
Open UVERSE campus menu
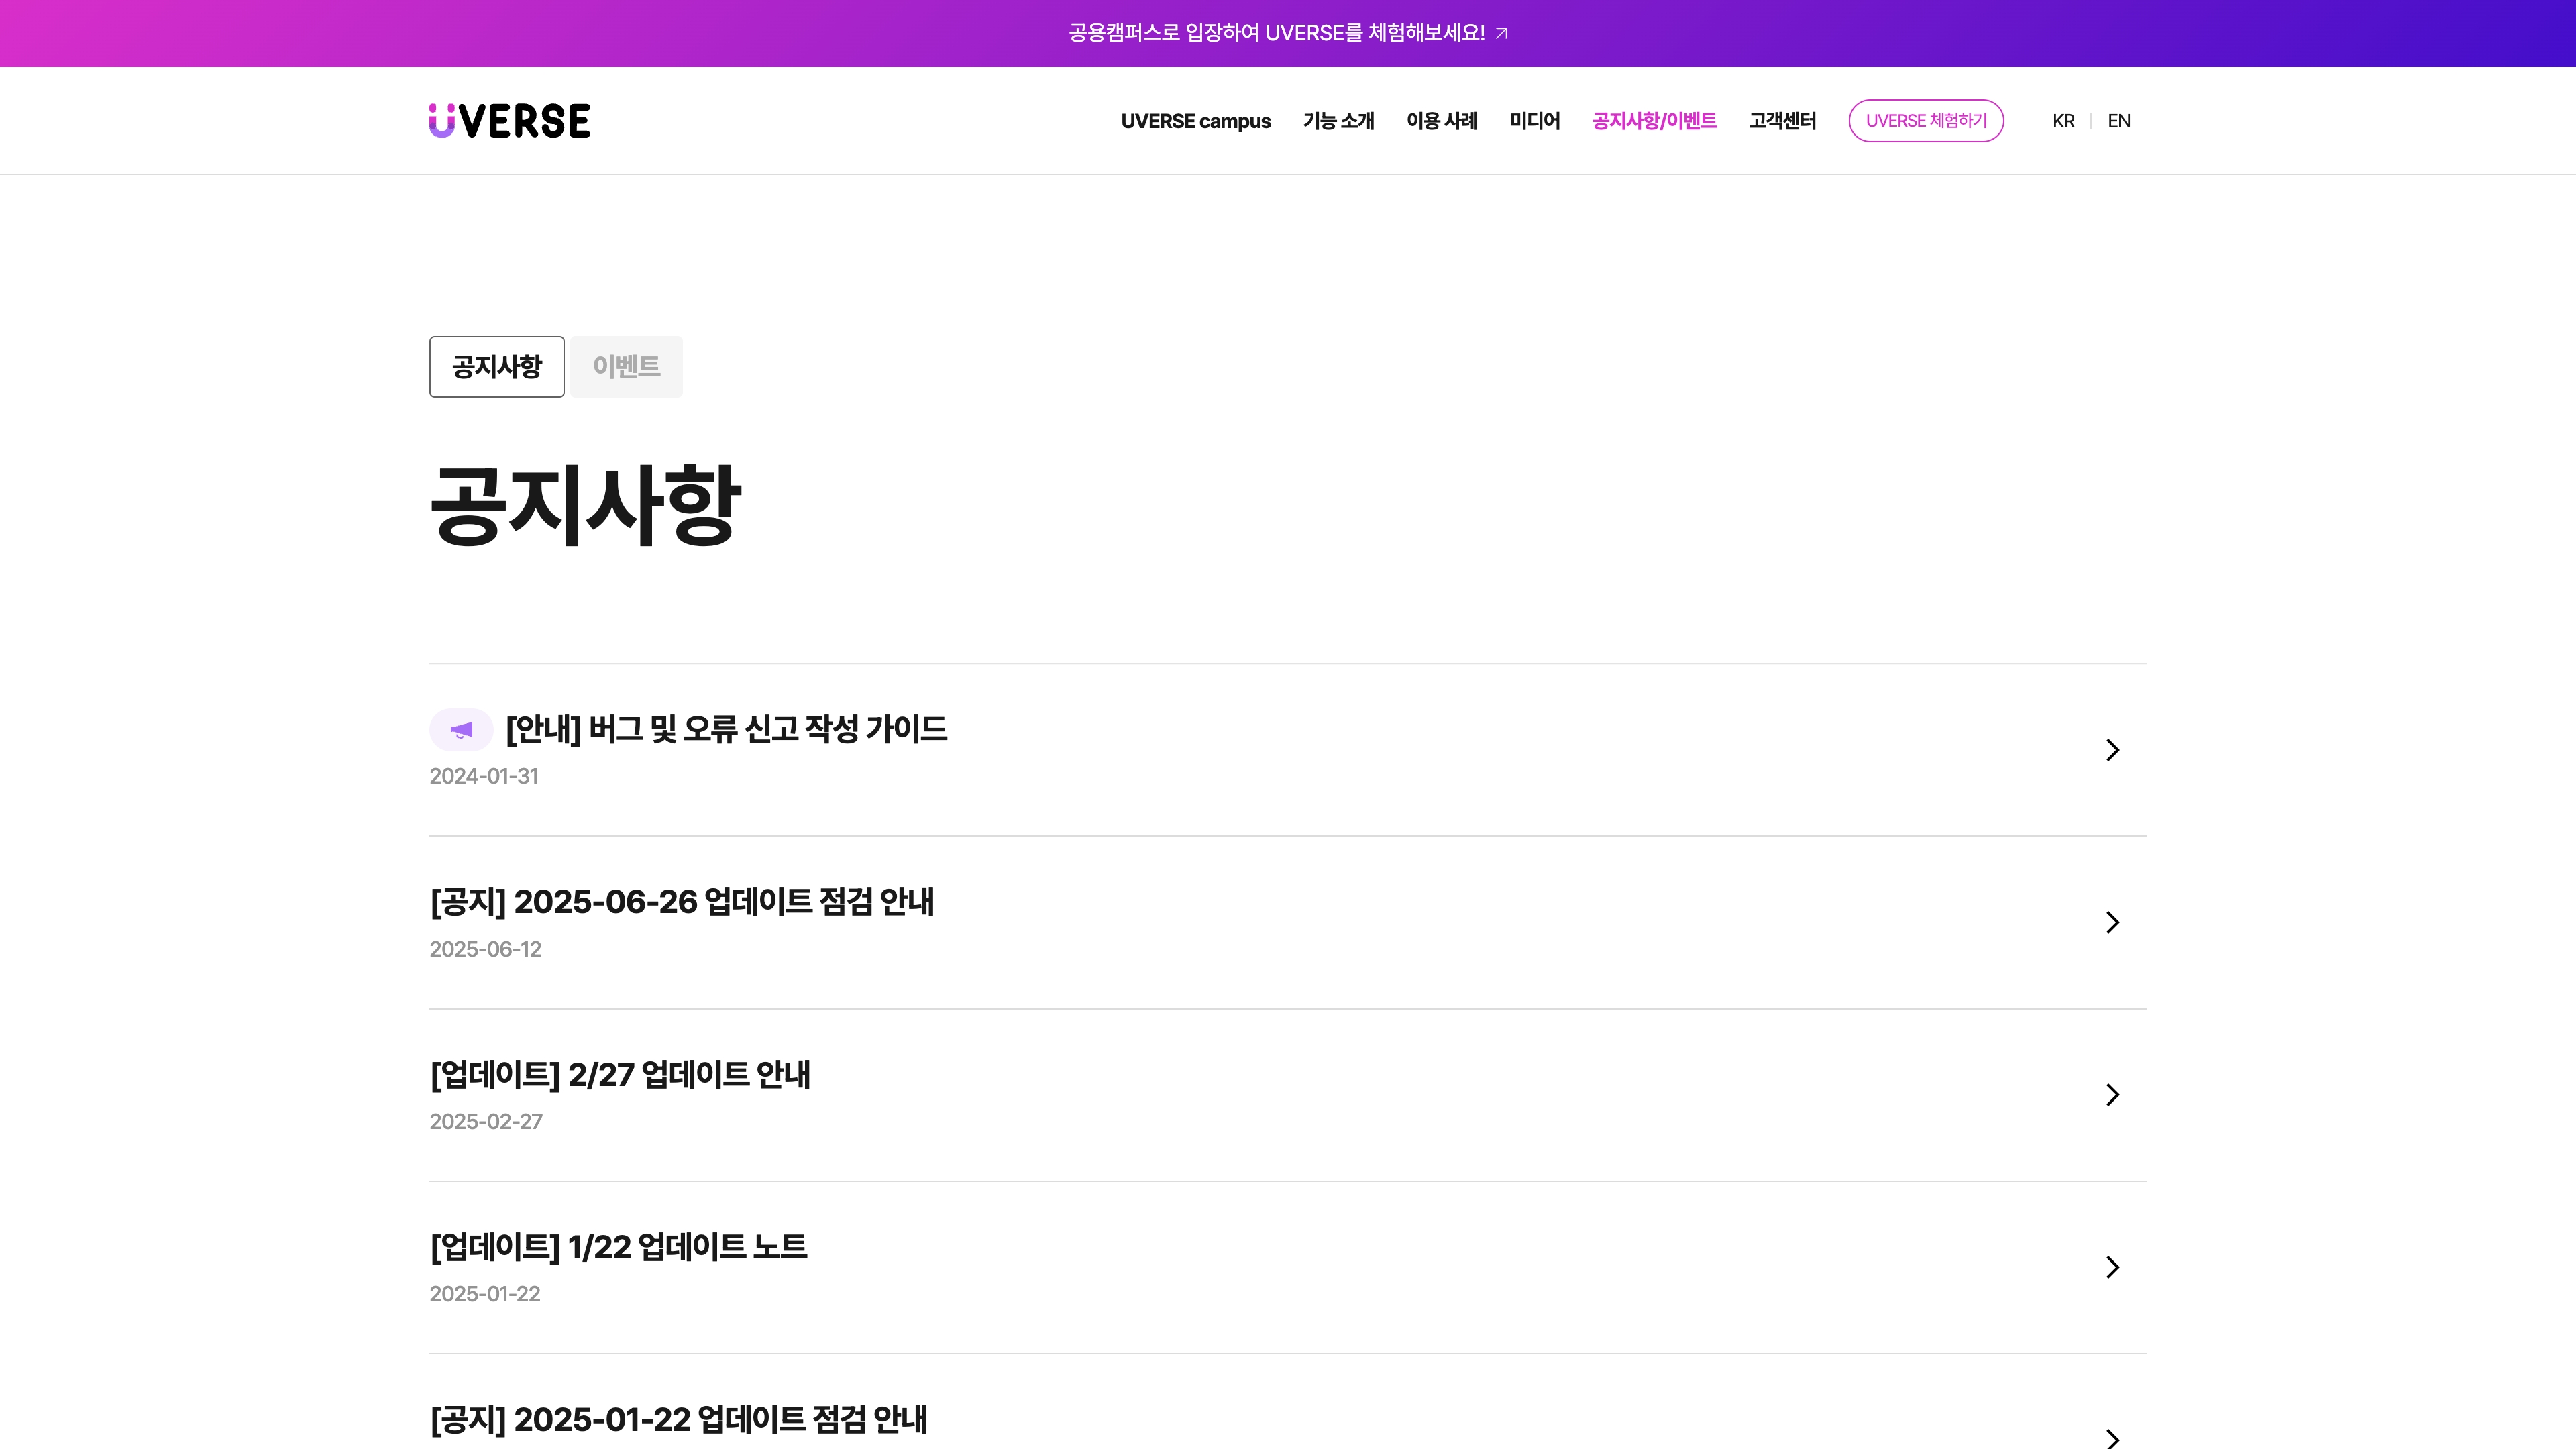[1195, 121]
